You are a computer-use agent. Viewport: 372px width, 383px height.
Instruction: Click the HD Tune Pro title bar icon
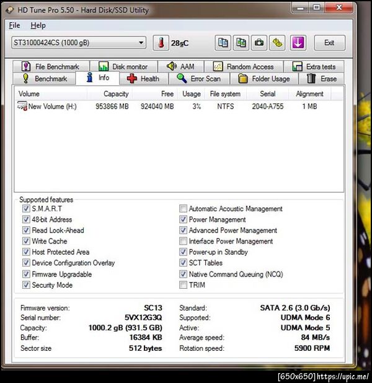[10, 11]
